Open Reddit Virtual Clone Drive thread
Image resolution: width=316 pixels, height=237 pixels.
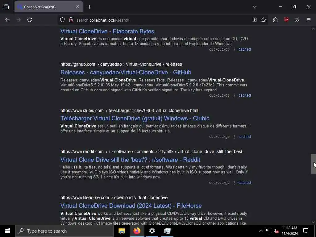click(x=130, y=160)
